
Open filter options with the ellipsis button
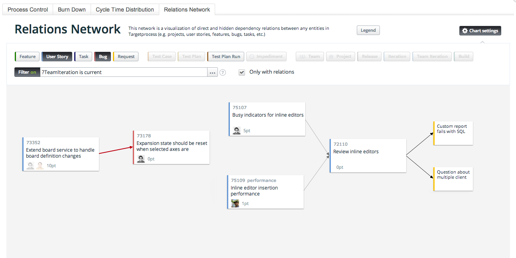pyautogui.click(x=212, y=72)
